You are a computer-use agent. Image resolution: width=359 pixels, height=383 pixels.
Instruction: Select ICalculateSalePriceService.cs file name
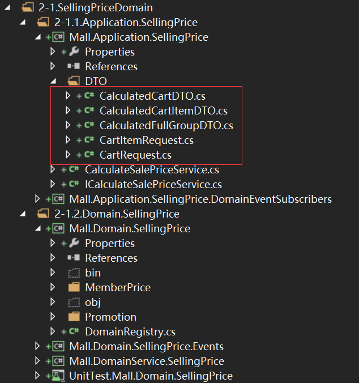153,184
